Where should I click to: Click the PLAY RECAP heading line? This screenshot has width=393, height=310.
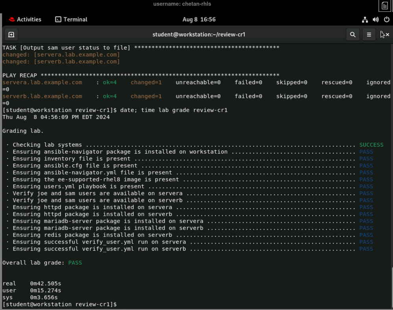click(x=140, y=75)
